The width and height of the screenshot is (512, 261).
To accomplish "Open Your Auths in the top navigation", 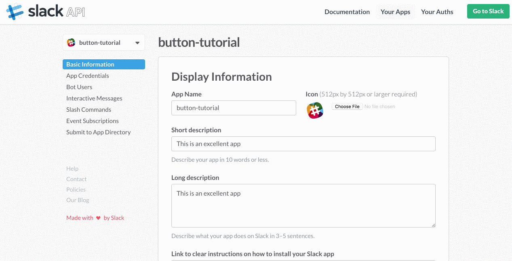I will (x=437, y=12).
